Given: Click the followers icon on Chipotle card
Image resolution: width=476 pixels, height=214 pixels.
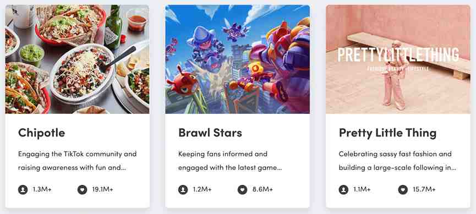Looking at the screenshot, I should tap(23, 190).
